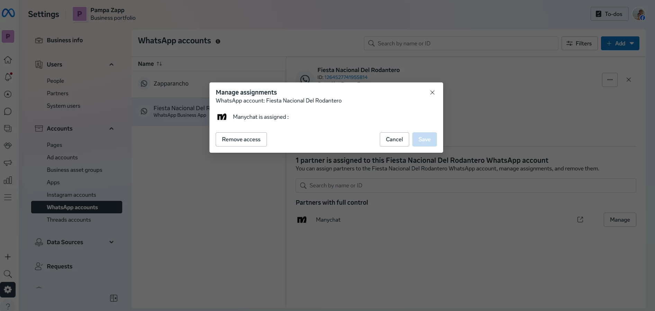Collapse the Accounts section
Screen dimensions: 655x311
pyautogui.click(x=111, y=128)
